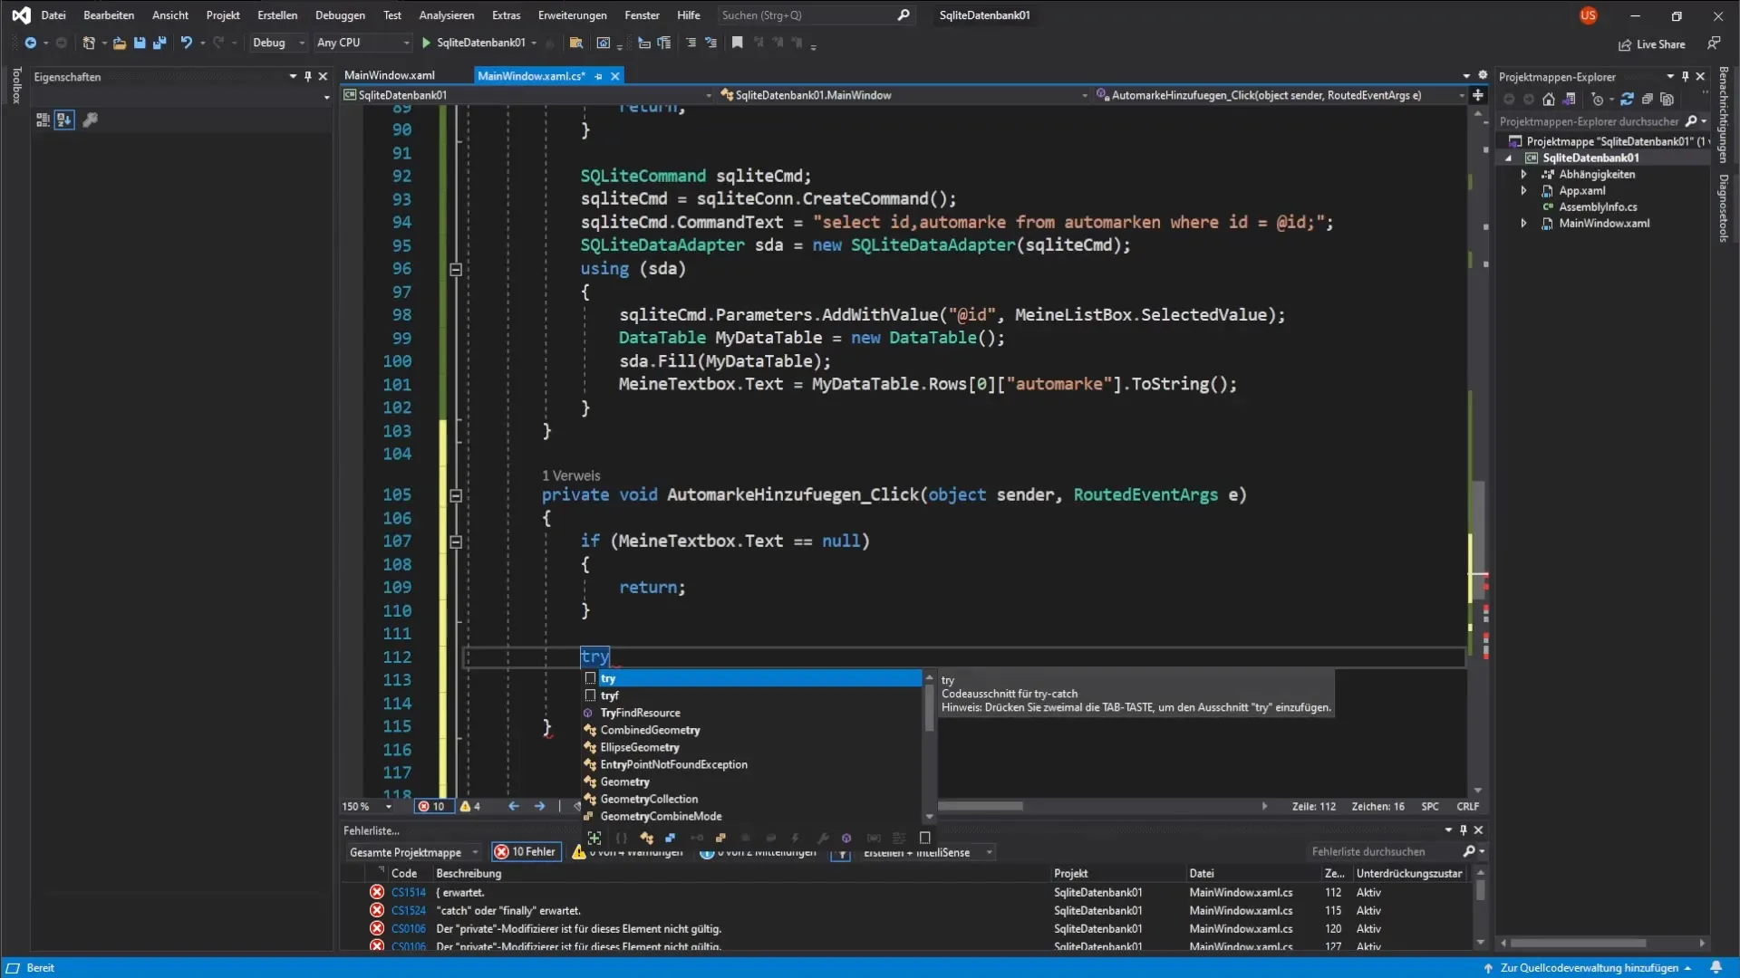Toggle snippets filter at end of IntelliSense bar
The width and height of the screenshot is (1740, 978).
pos(925,839)
